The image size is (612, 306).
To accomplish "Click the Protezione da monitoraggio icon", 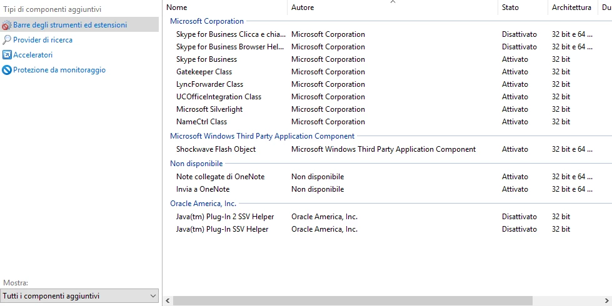I will point(7,70).
